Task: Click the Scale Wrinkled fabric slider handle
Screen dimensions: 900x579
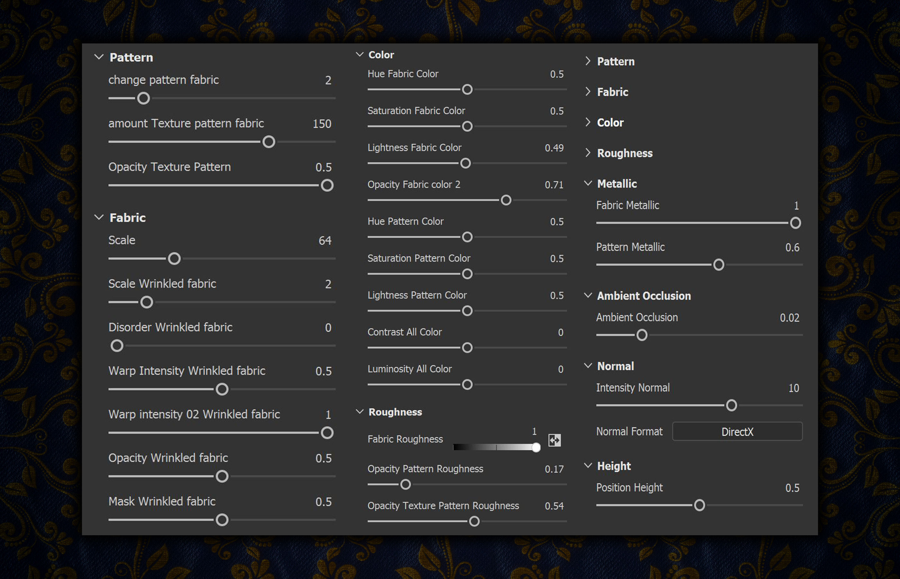Action: click(147, 302)
